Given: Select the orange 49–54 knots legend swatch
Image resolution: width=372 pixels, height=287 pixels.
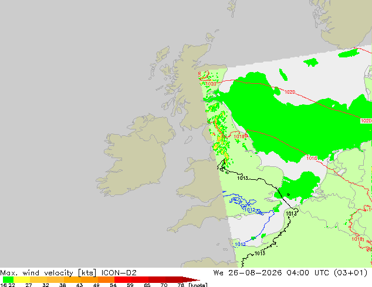Looking at the screenshot, I should (106, 279).
